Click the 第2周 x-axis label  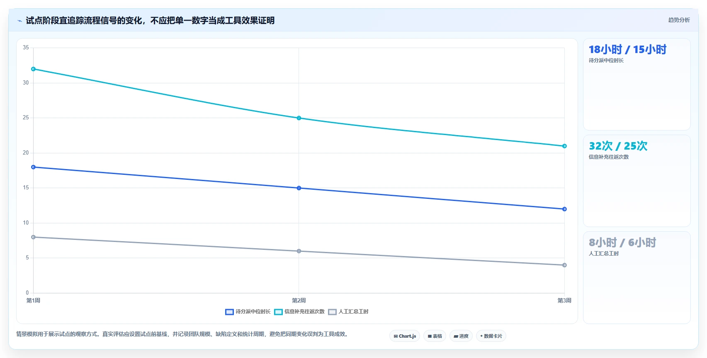299,301
